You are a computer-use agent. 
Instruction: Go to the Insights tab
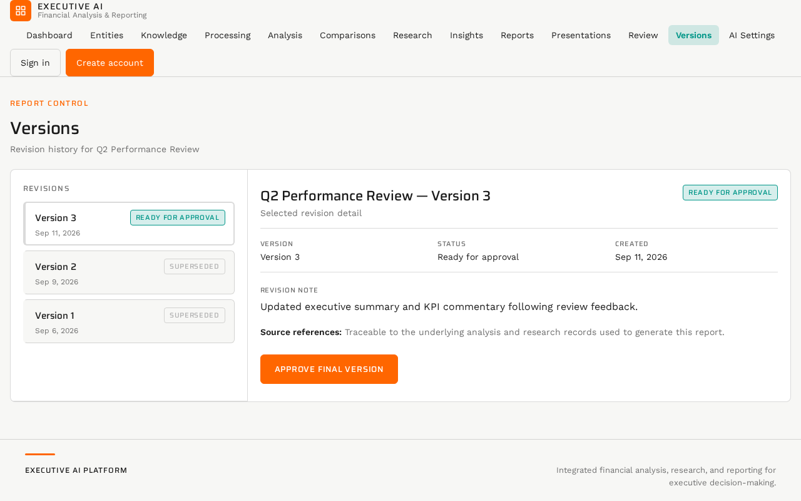pyautogui.click(x=466, y=35)
